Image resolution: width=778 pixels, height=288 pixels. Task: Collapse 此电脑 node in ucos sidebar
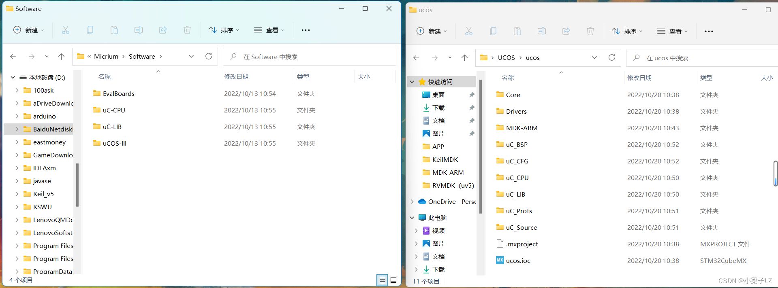(x=412, y=218)
